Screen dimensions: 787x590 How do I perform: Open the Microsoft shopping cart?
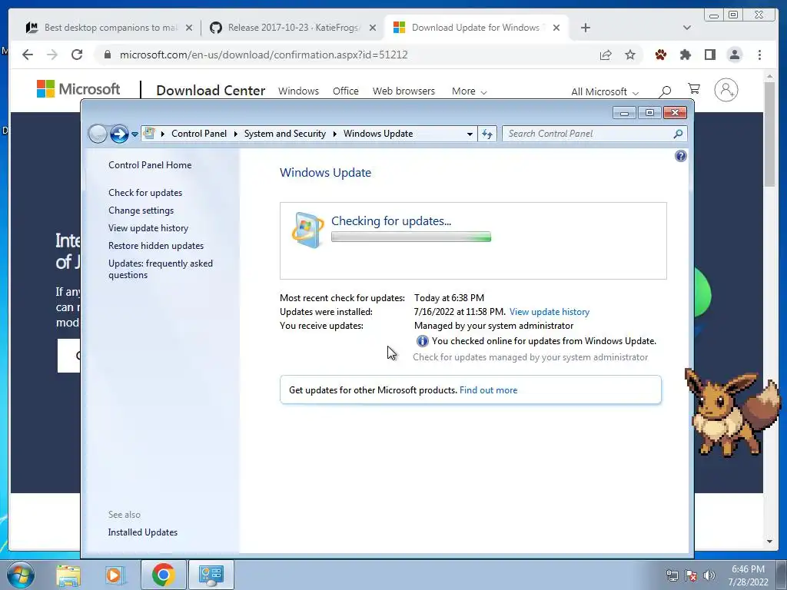[x=694, y=89]
